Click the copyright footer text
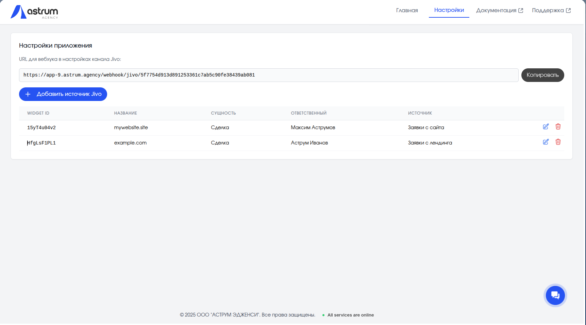This screenshot has height=325, width=586. coord(247,315)
